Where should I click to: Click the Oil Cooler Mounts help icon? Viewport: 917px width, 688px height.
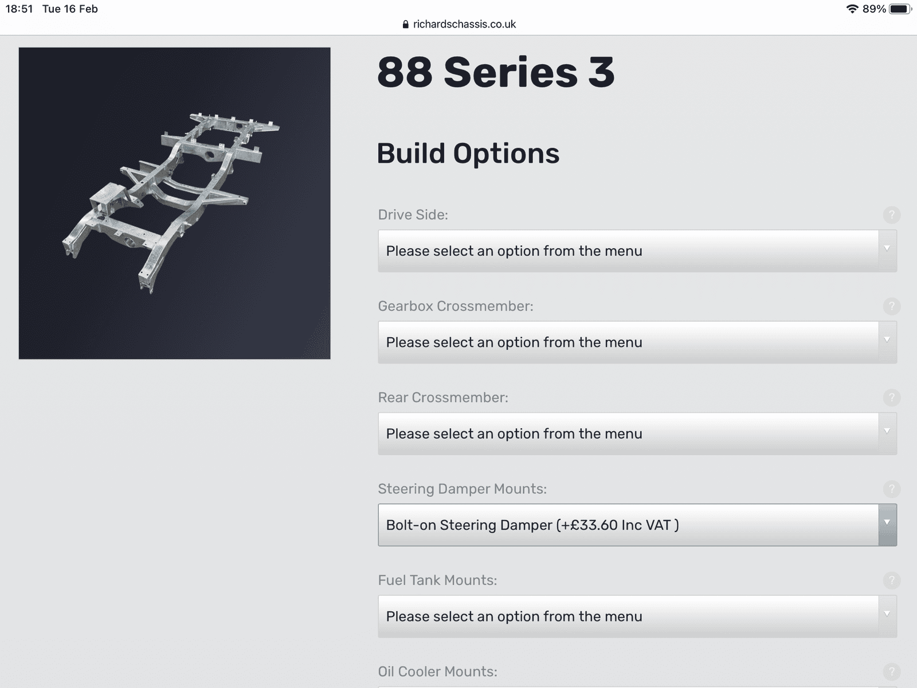coord(891,671)
